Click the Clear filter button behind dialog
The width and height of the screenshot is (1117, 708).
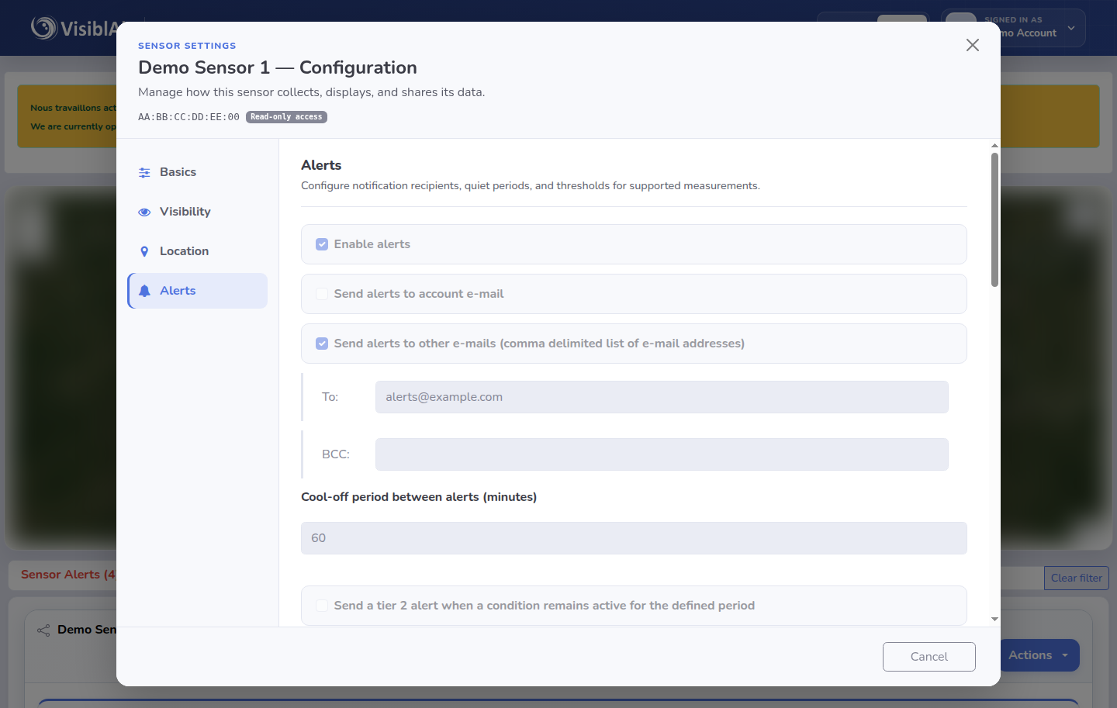point(1076,578)
